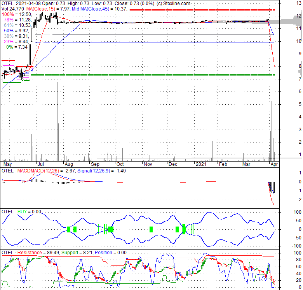The image size is (303, 290).
Task: Click the 'Nov' month label on time axis
Action: click(148, 164)
